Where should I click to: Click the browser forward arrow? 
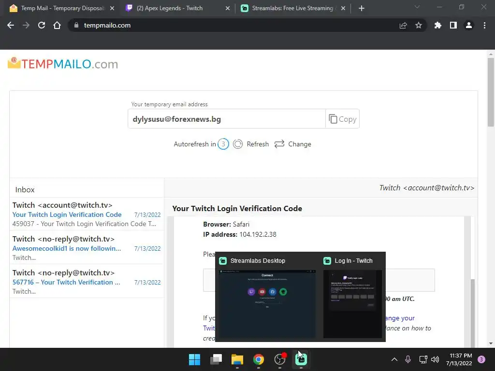(x=26, y=25)
